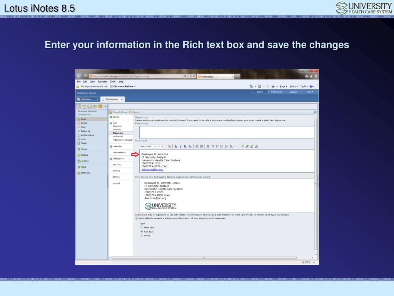The image size is (394, 296).
Task: Click the Bold formatting icon
Action: click(176, 146)
